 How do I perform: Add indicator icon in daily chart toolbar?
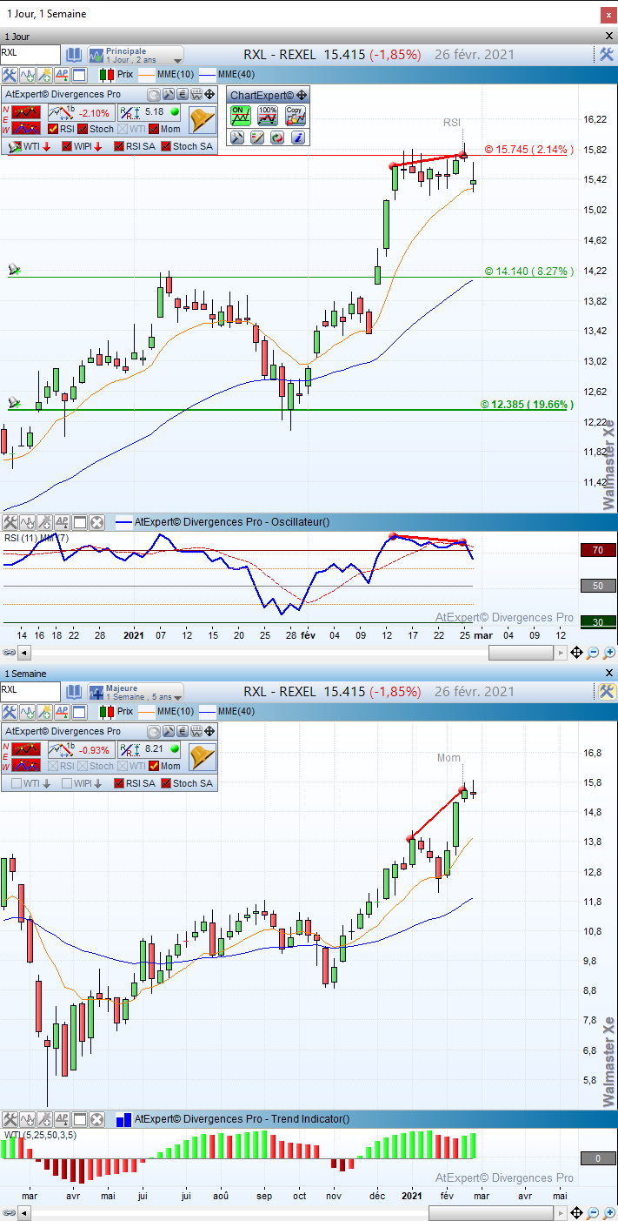27,76
